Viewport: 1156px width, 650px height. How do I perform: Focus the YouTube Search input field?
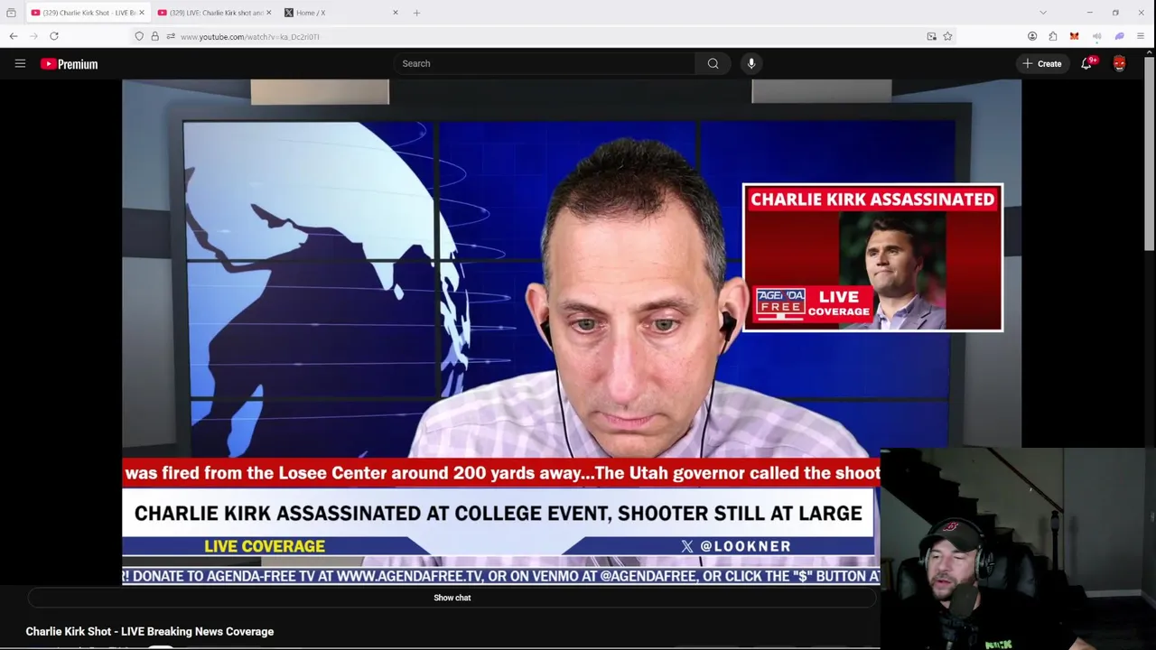pos(544,63)
